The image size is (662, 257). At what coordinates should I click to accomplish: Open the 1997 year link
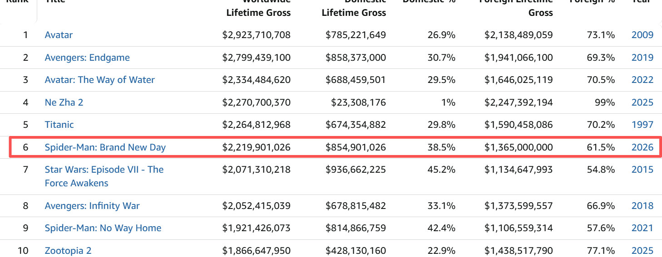pos(642,125)
